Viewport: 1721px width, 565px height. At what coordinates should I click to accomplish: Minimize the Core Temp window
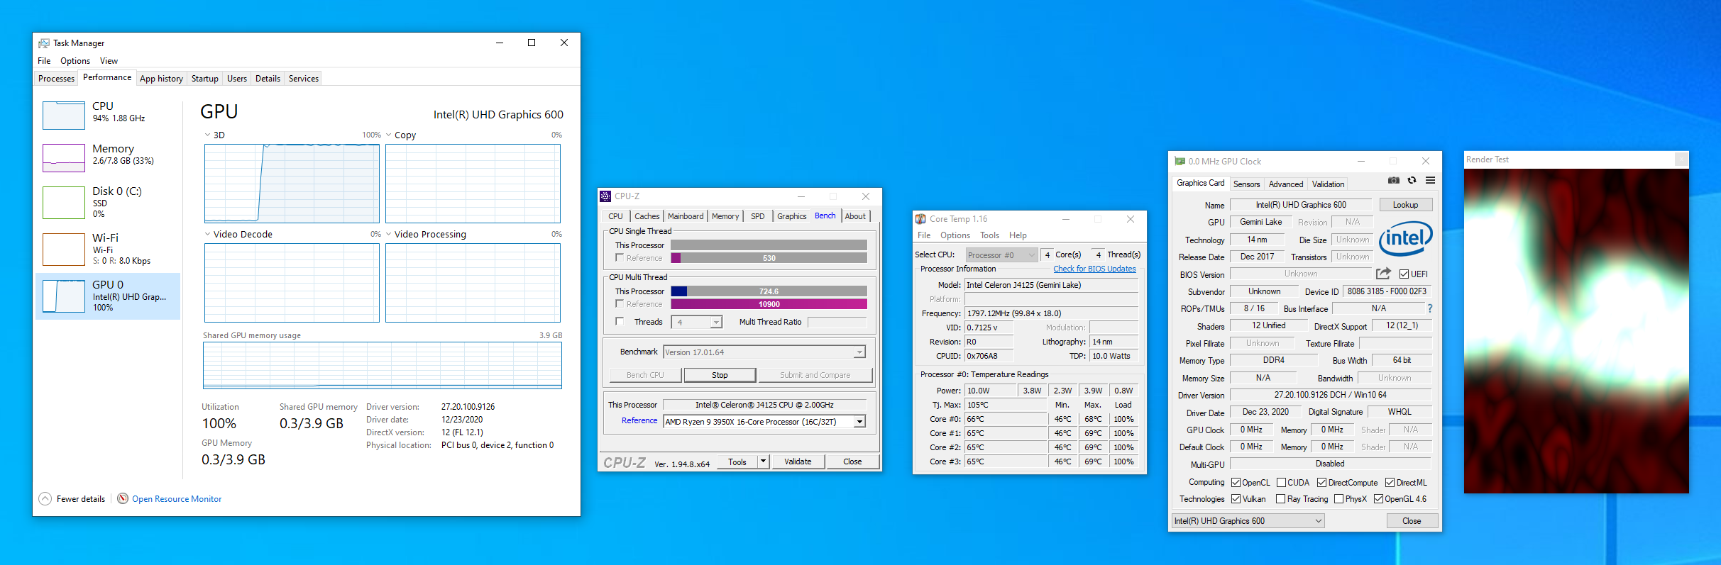[x=1066, y=219]
